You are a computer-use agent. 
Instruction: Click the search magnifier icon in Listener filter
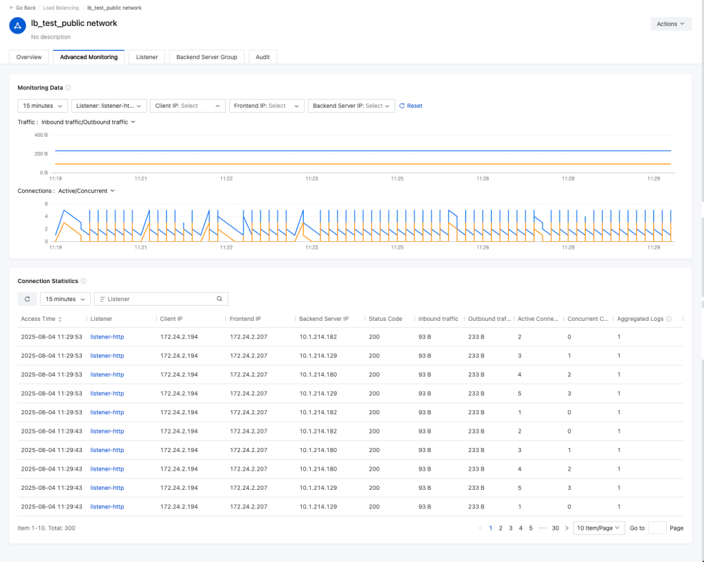219,299
